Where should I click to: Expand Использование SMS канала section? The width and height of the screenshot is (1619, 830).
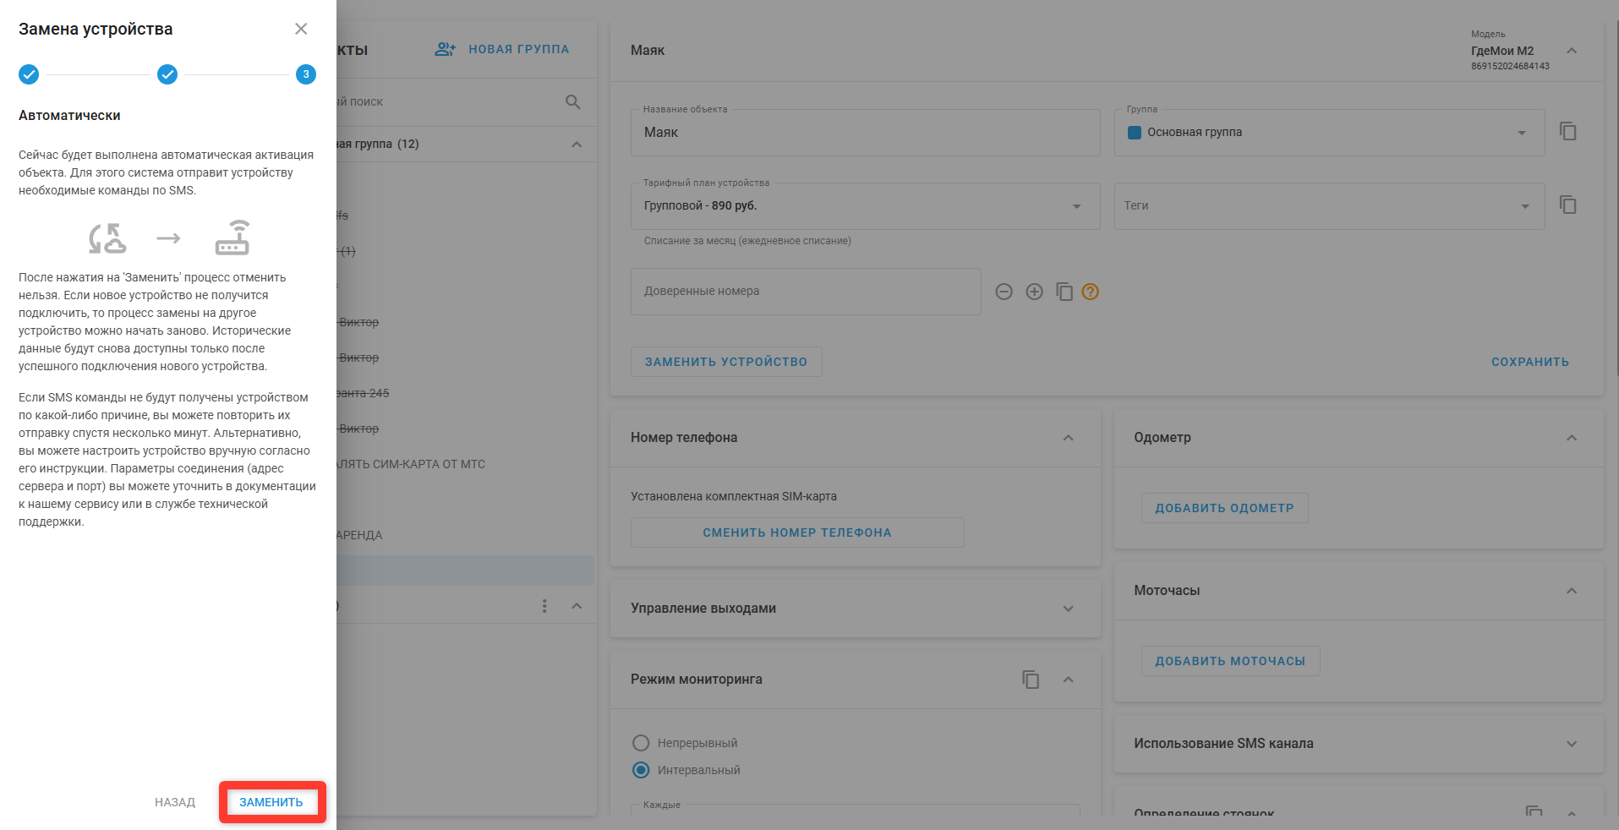click(x=1572, y=744)
